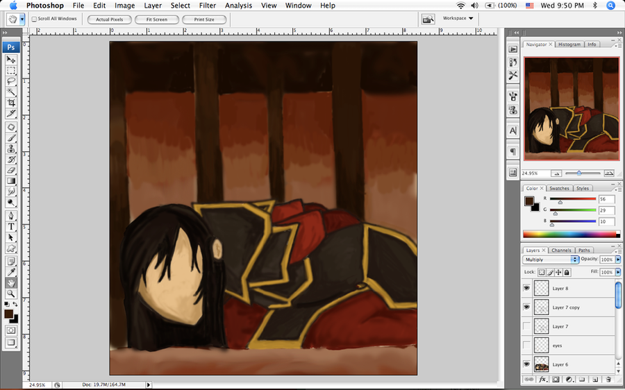
Task: Open the History panel icon
Action: click(513, 62)
